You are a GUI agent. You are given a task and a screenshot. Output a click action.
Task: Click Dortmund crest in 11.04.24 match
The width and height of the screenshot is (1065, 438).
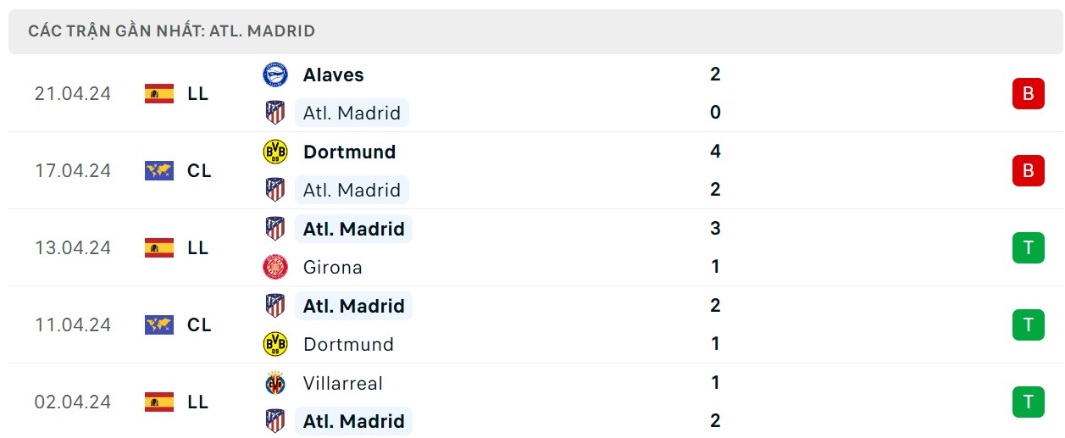coord(275,344)
